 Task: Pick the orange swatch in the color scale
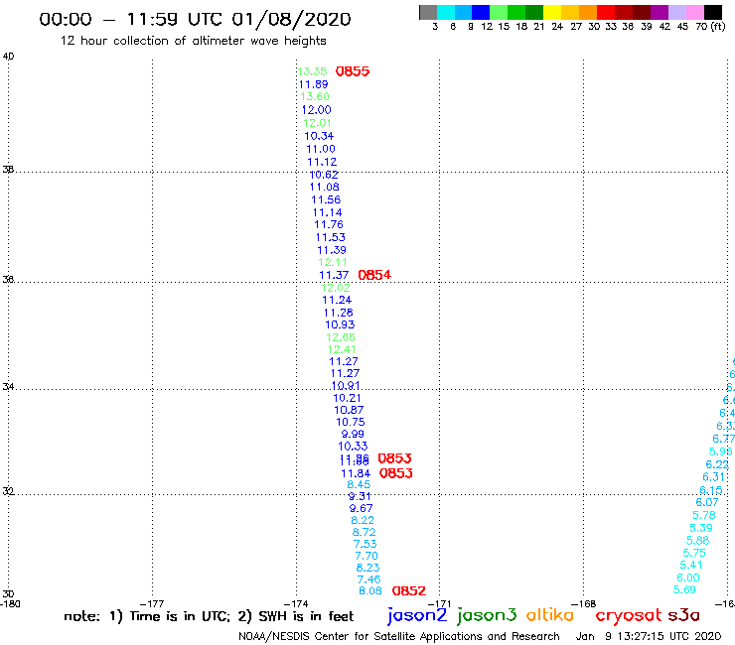588,12
